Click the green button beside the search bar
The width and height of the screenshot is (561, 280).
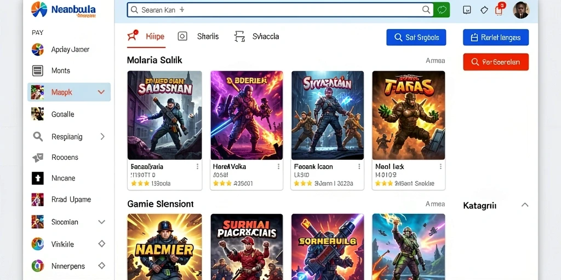(x=442, y=10)
